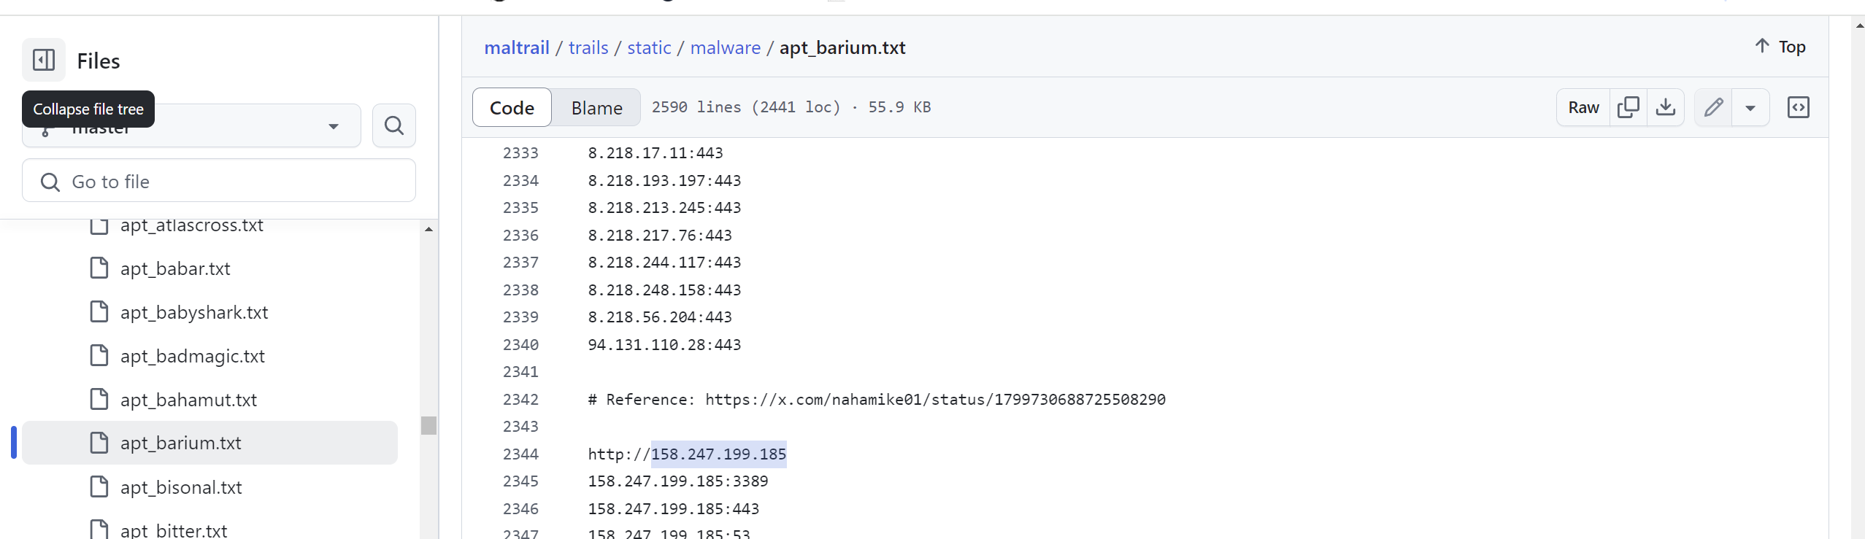Click the text 8.218.244.117:443

click(664, 263)
